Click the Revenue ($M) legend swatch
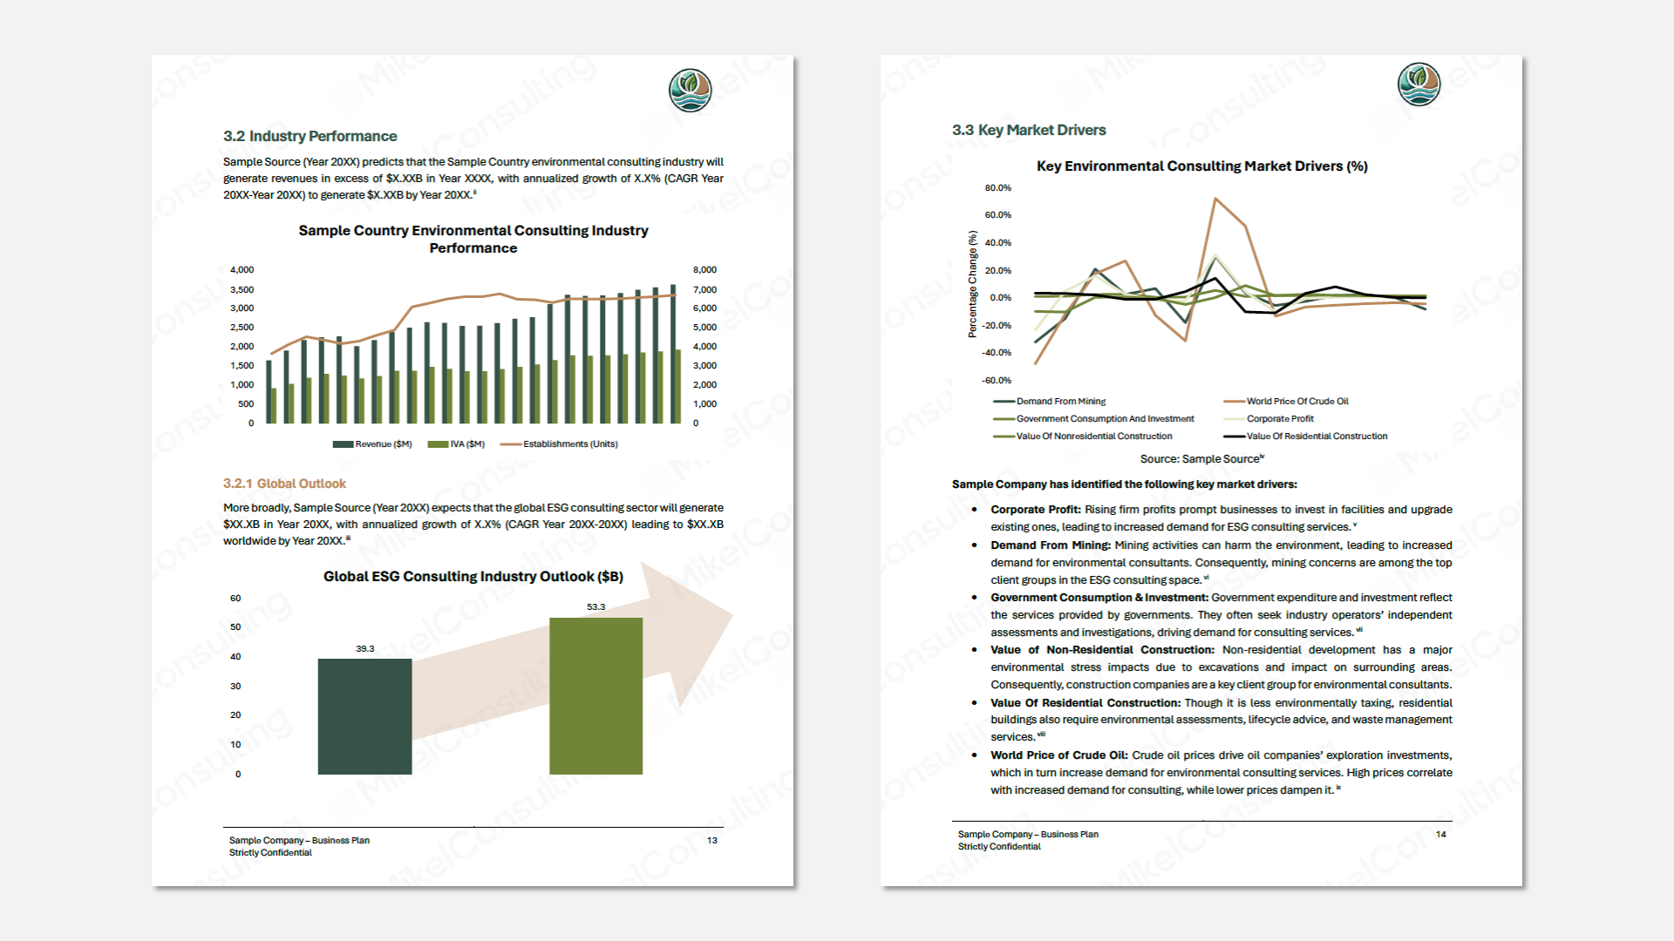The image size is (1674, 941). [x=343, y=444]
